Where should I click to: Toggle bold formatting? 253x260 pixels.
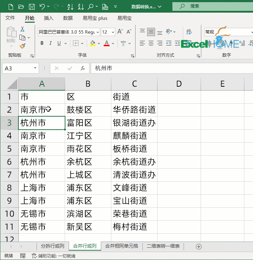tap(42, 43)
